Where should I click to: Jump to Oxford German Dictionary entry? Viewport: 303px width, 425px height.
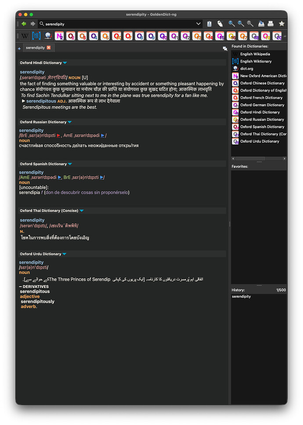(x=259, y=105)
